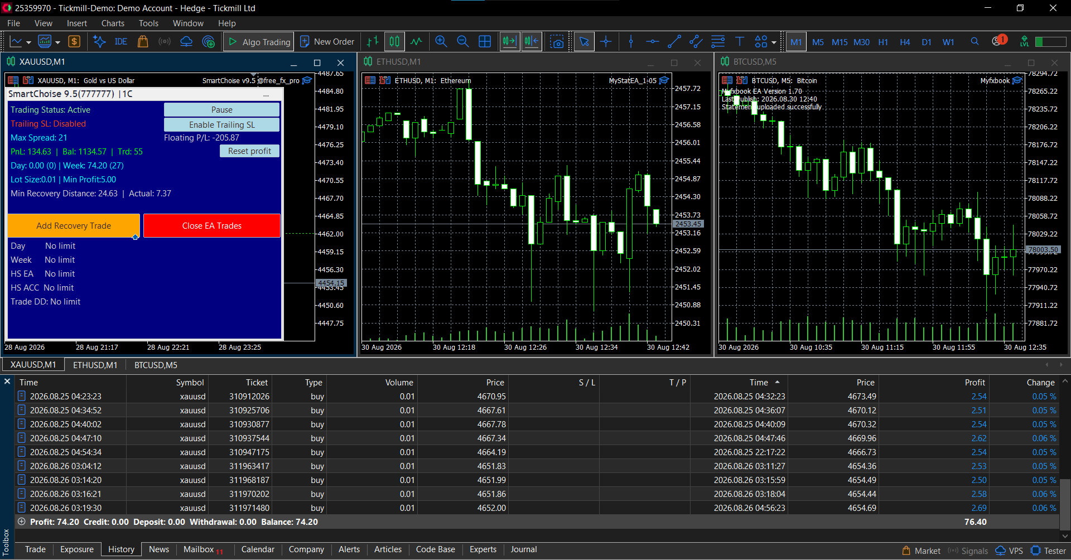Enable Trailing SL in SmartChoise panel
The width and height of the screenshot is (1071, 560).
pos(221,125)
